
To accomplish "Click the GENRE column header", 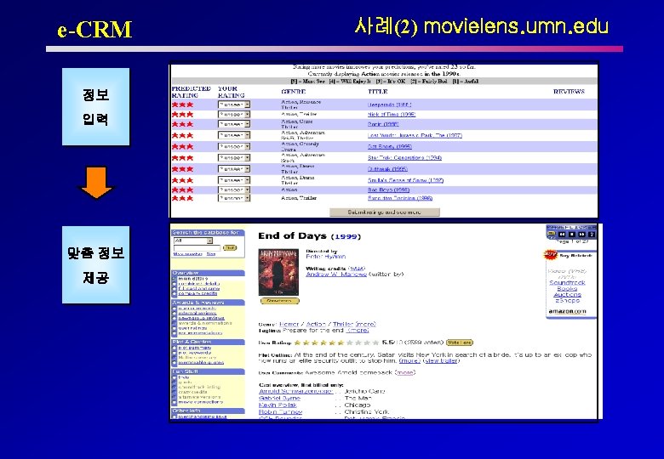I will pyautogui.click(x=294, y=91).
